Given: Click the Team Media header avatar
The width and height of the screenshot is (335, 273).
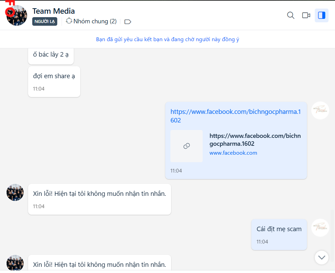Looking at the screenshot, I should click(17, 16).
